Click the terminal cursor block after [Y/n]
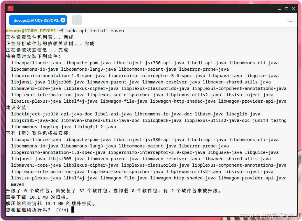 click(x=73, y=210)
